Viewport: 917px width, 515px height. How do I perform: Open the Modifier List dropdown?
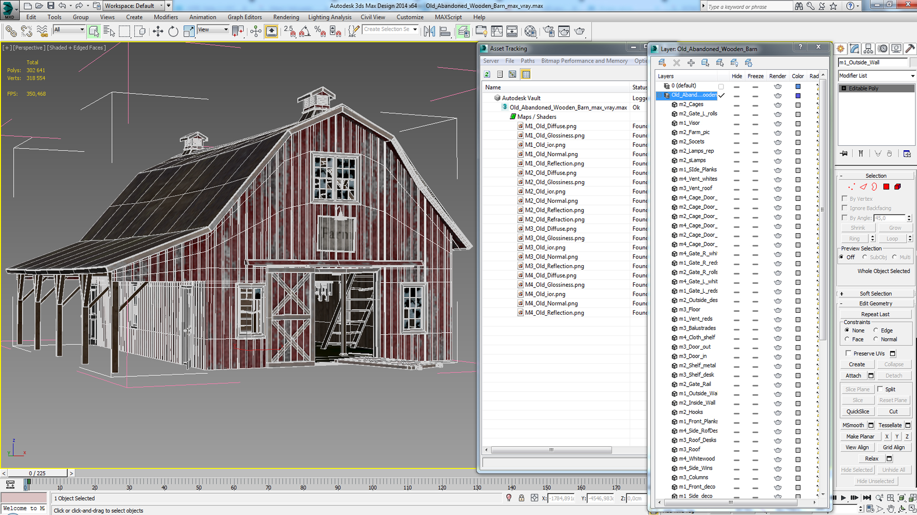point(877,76)
